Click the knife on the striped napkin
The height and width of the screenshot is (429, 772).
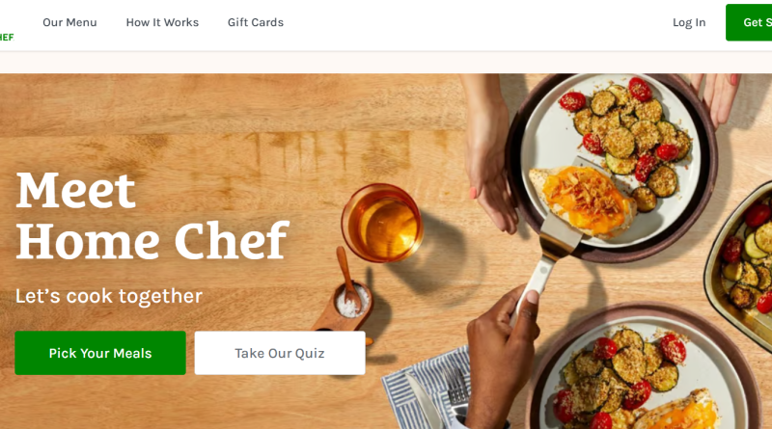[x=422, y=401]
